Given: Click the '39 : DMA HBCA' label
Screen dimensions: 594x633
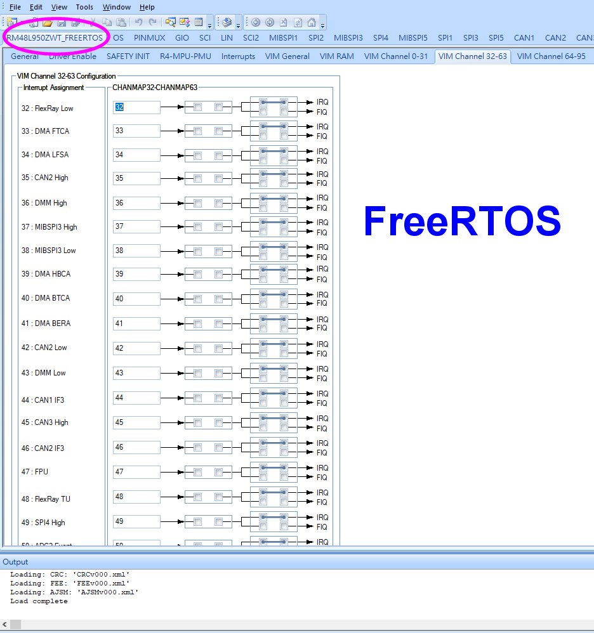Looking at the screenshot, I should coord(46,274).
